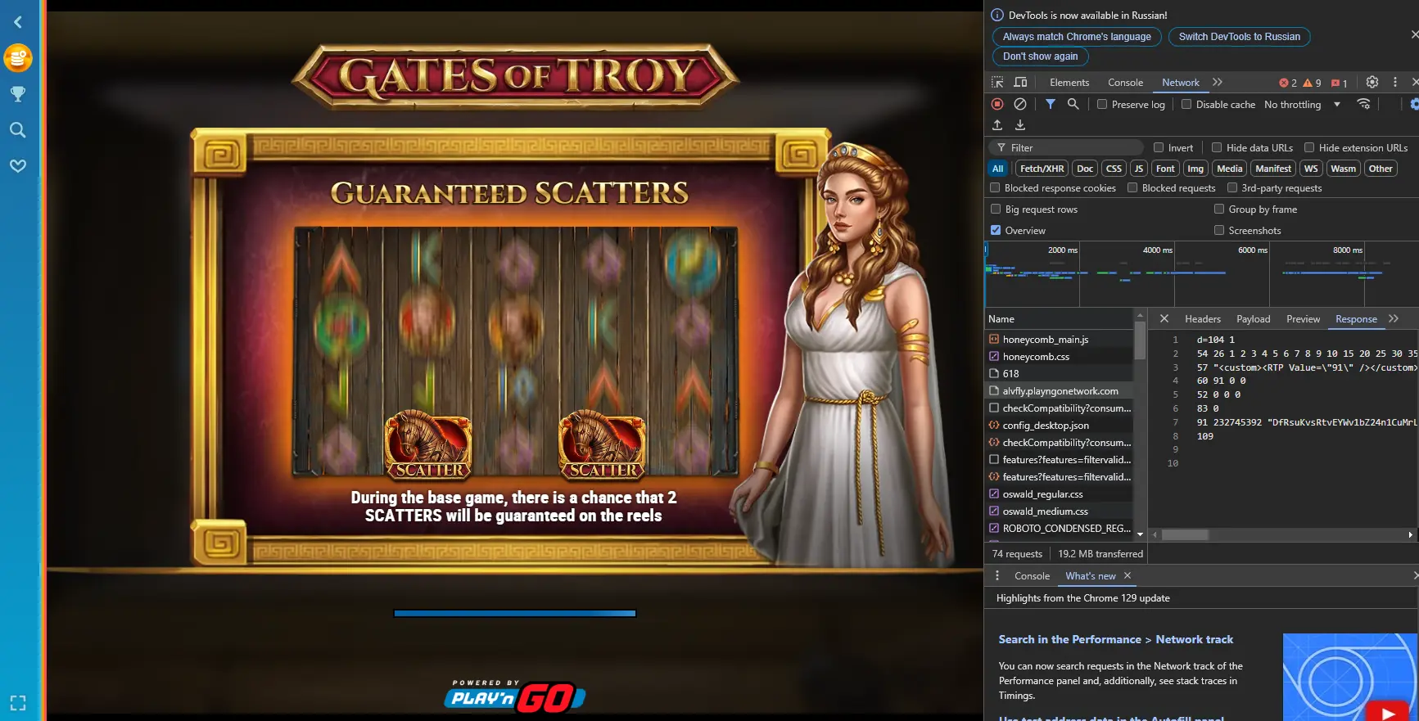Switch to the Console panel
Viewport: 1419px width, 721px height.
[1125, 83]
